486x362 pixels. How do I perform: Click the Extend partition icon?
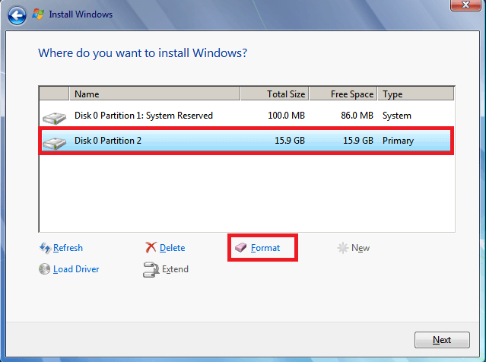click(151, 269)
